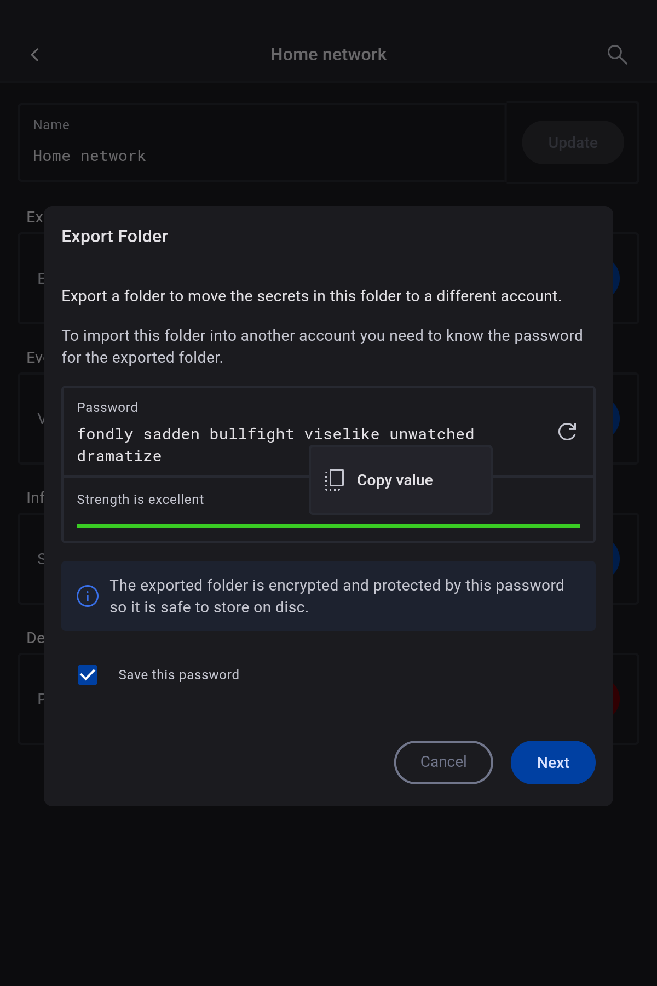Cancel the Export Folder dialog
The width and height of the screenshot is (657, 986).
click(x=443, y=762)
